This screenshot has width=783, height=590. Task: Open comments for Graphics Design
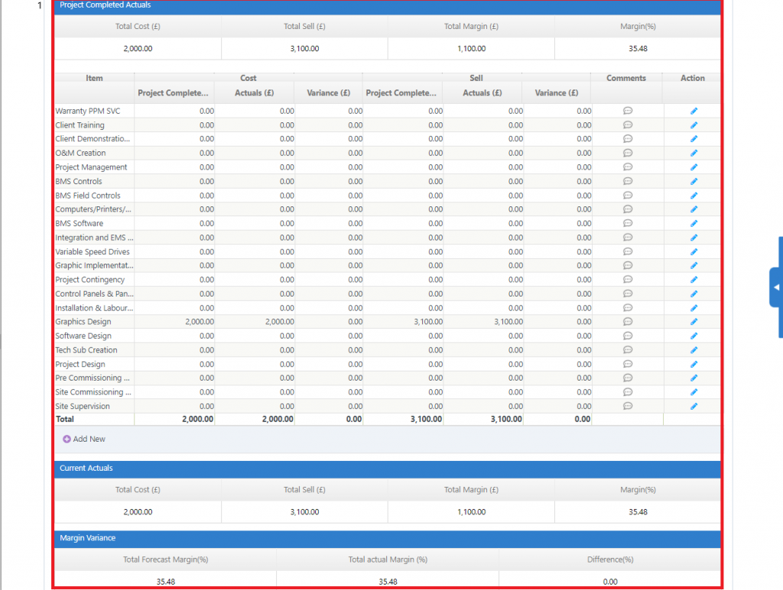tap(628, 322)
